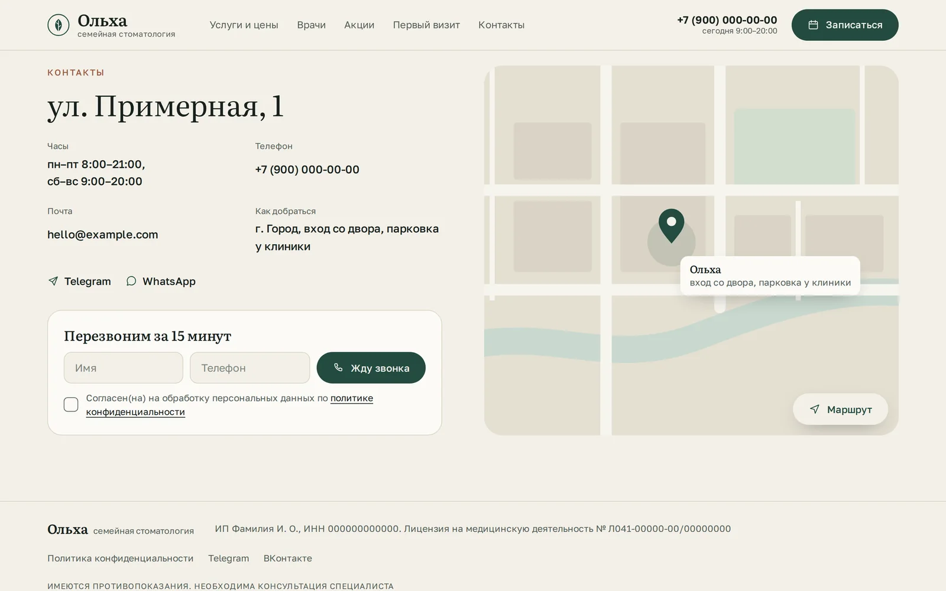Click the Ольха leaf logo icon
Viewport: 946px width, 591px height.
(59, 25)
